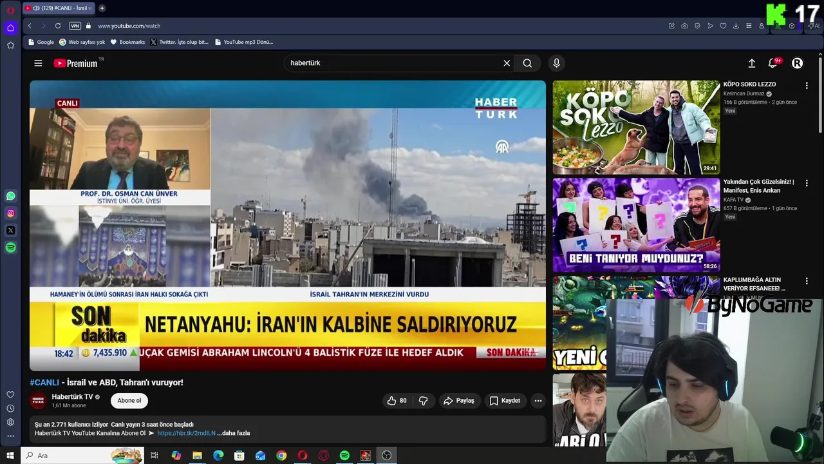Open Web sayfası yok bookmark
This screenshot has height=464, width=824.
(x=82, y=42)
